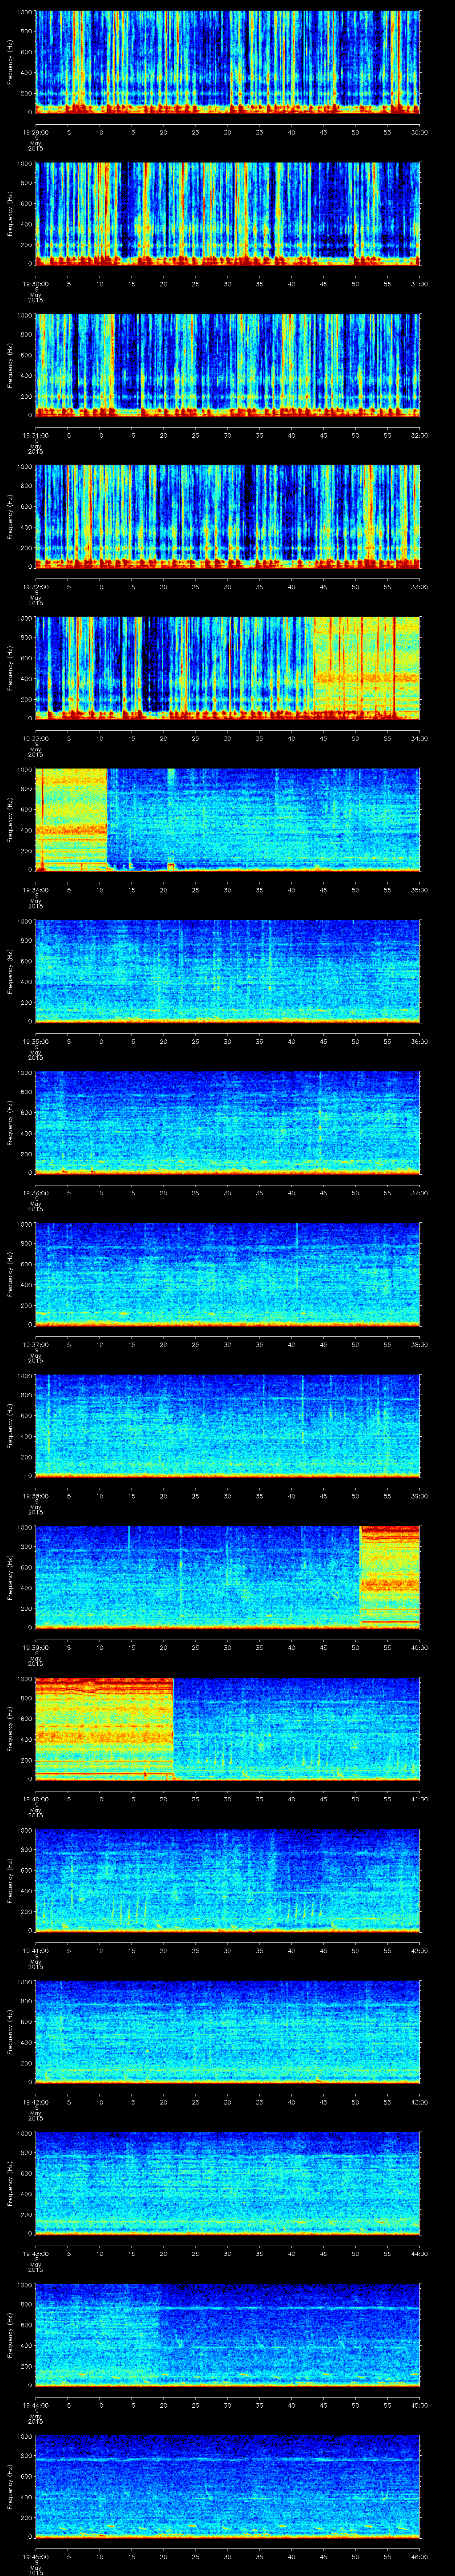The width and height of the screenshot is (455, 2576).
Task: Click the spectrogram panel starting at 19:31:00
Action: click(x=228, y=365)
